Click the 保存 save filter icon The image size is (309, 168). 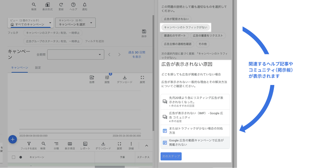(x=144, y=31)
